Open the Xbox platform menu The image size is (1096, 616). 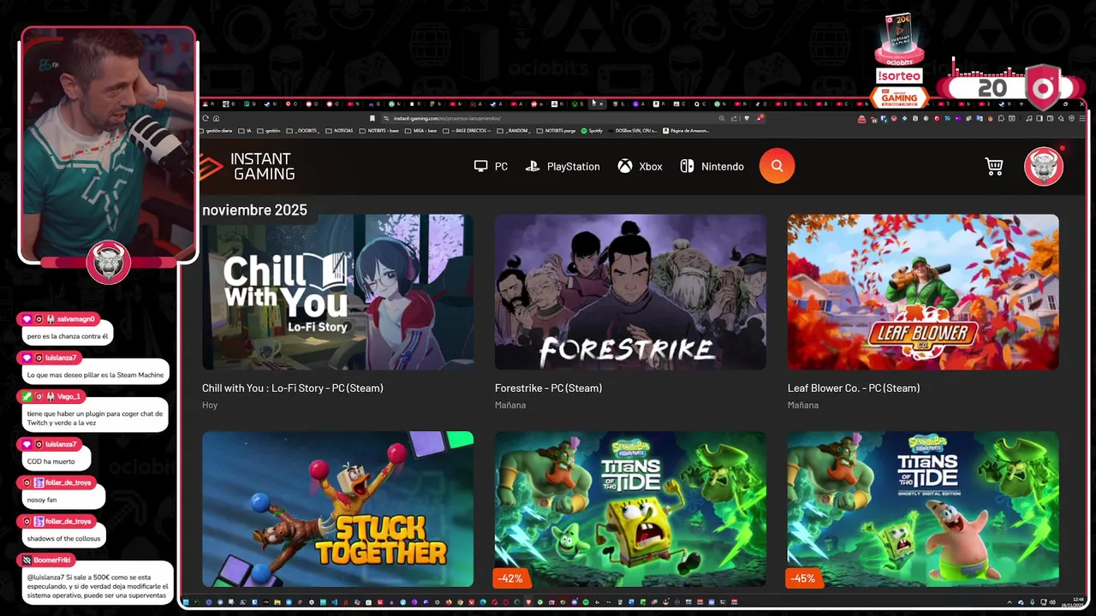pyautogui.click(x=640, y=166)
